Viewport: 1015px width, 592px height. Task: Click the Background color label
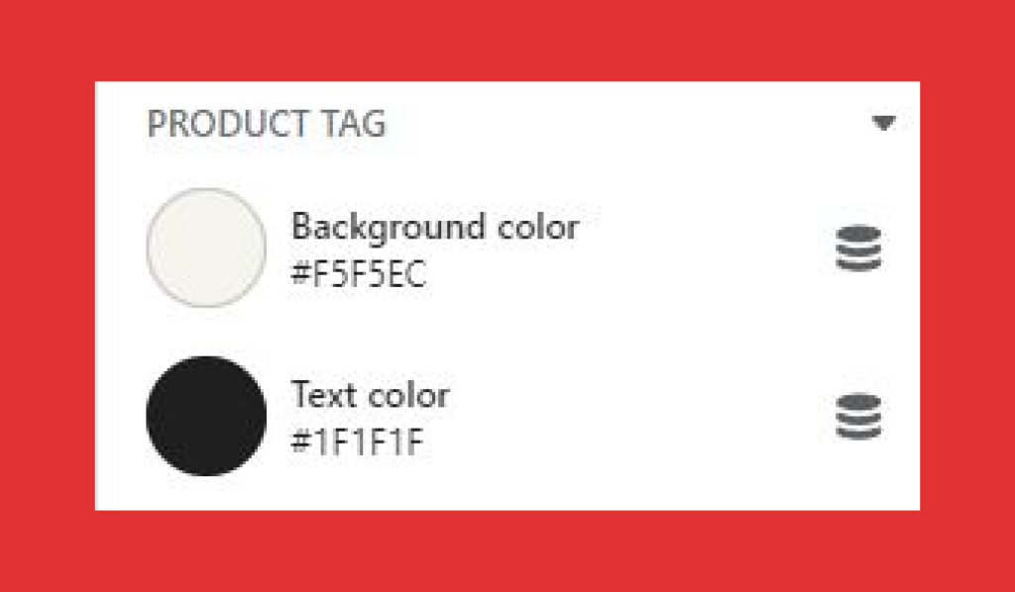[435, 227]
